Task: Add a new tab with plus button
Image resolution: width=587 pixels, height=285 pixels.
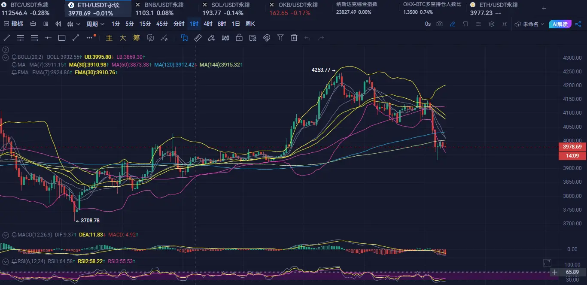Action: 544,8
